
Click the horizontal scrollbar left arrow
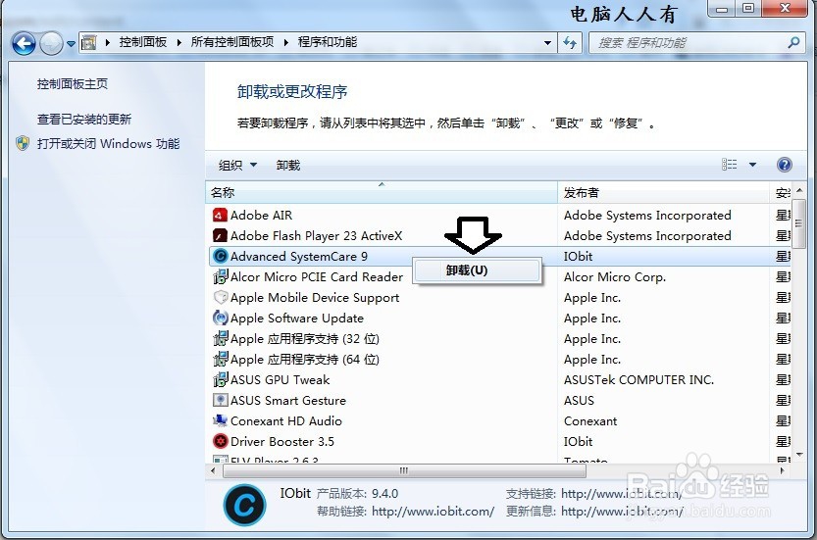click(213, 470)
